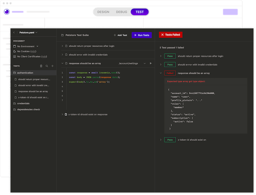Run the 'response should be an array' test

(150, 63)
